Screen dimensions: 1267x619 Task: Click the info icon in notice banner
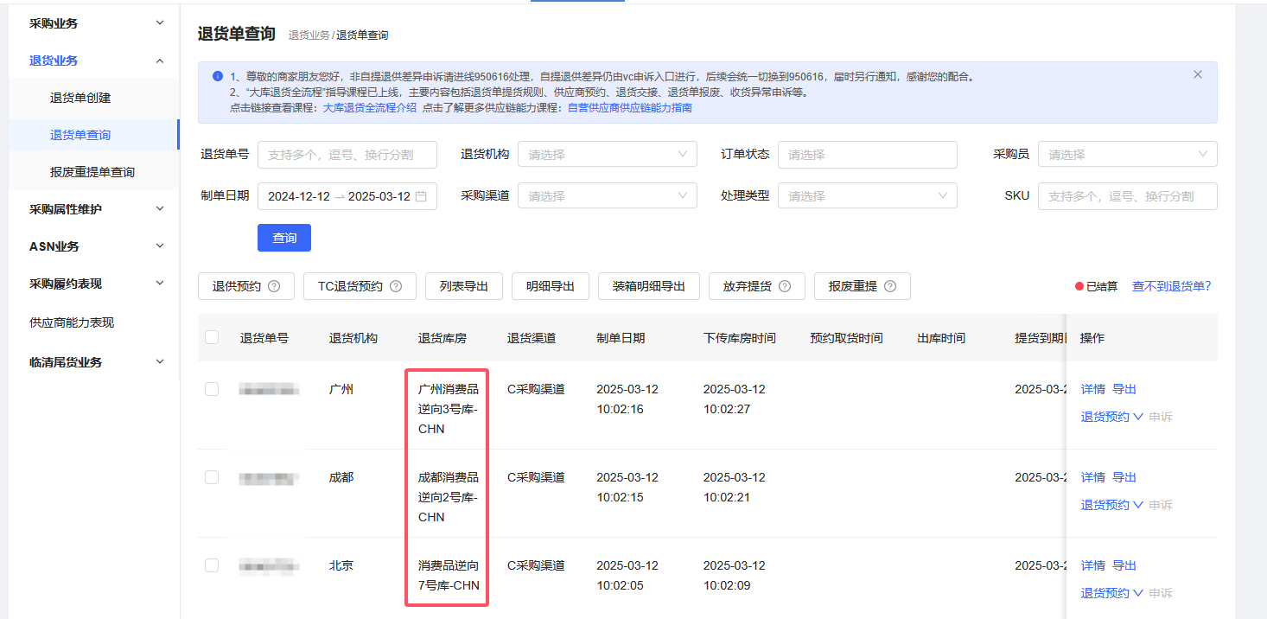tap(218, 76)
